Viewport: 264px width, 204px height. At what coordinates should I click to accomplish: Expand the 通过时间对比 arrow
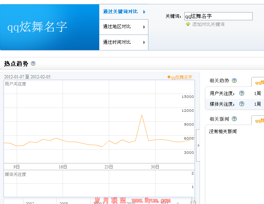pyautogui.click(x=144, y=42)
